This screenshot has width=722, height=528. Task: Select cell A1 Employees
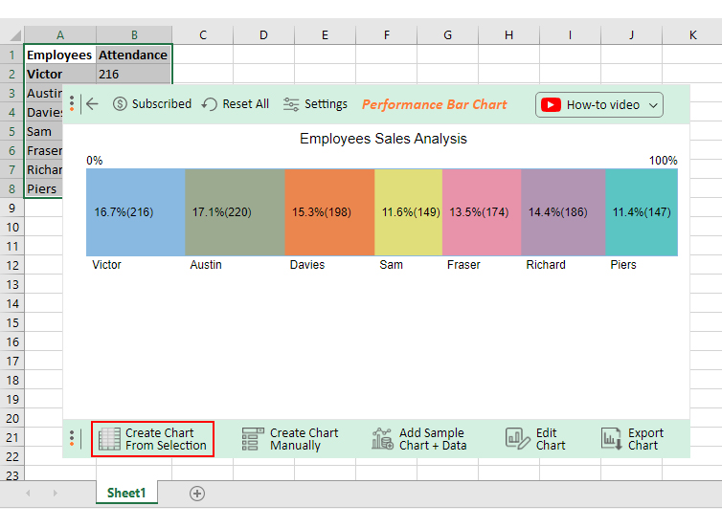[x=60, y=55]
